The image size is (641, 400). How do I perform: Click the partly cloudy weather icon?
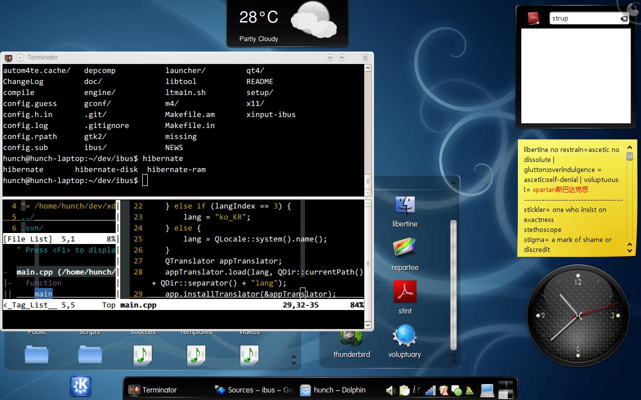pos(314,19)
